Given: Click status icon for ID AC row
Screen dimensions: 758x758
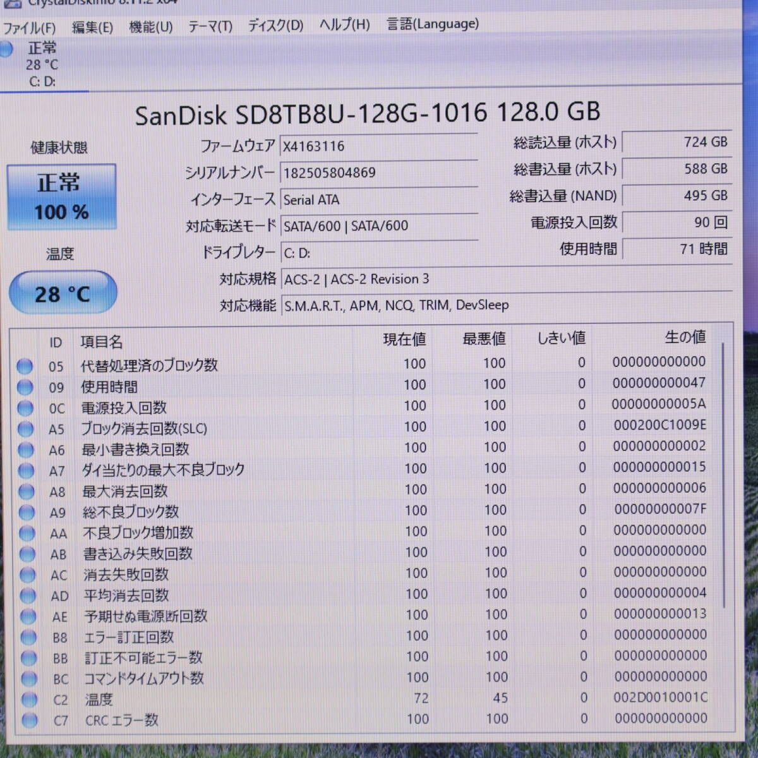Looking at the screenshot, I should click(28, 575).
